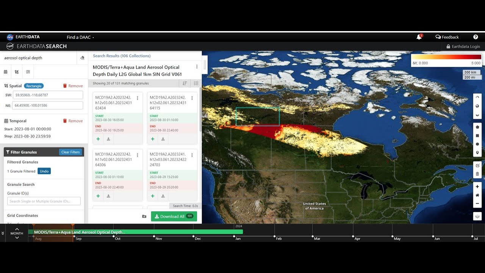The image size is (485, 273).
Task: Add granule h12v03.061.2023243163434 to project
Action: click(98, 139)
